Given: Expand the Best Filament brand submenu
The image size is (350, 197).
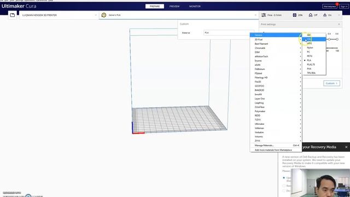Looking at the screenshot, I should click(276, 44).
